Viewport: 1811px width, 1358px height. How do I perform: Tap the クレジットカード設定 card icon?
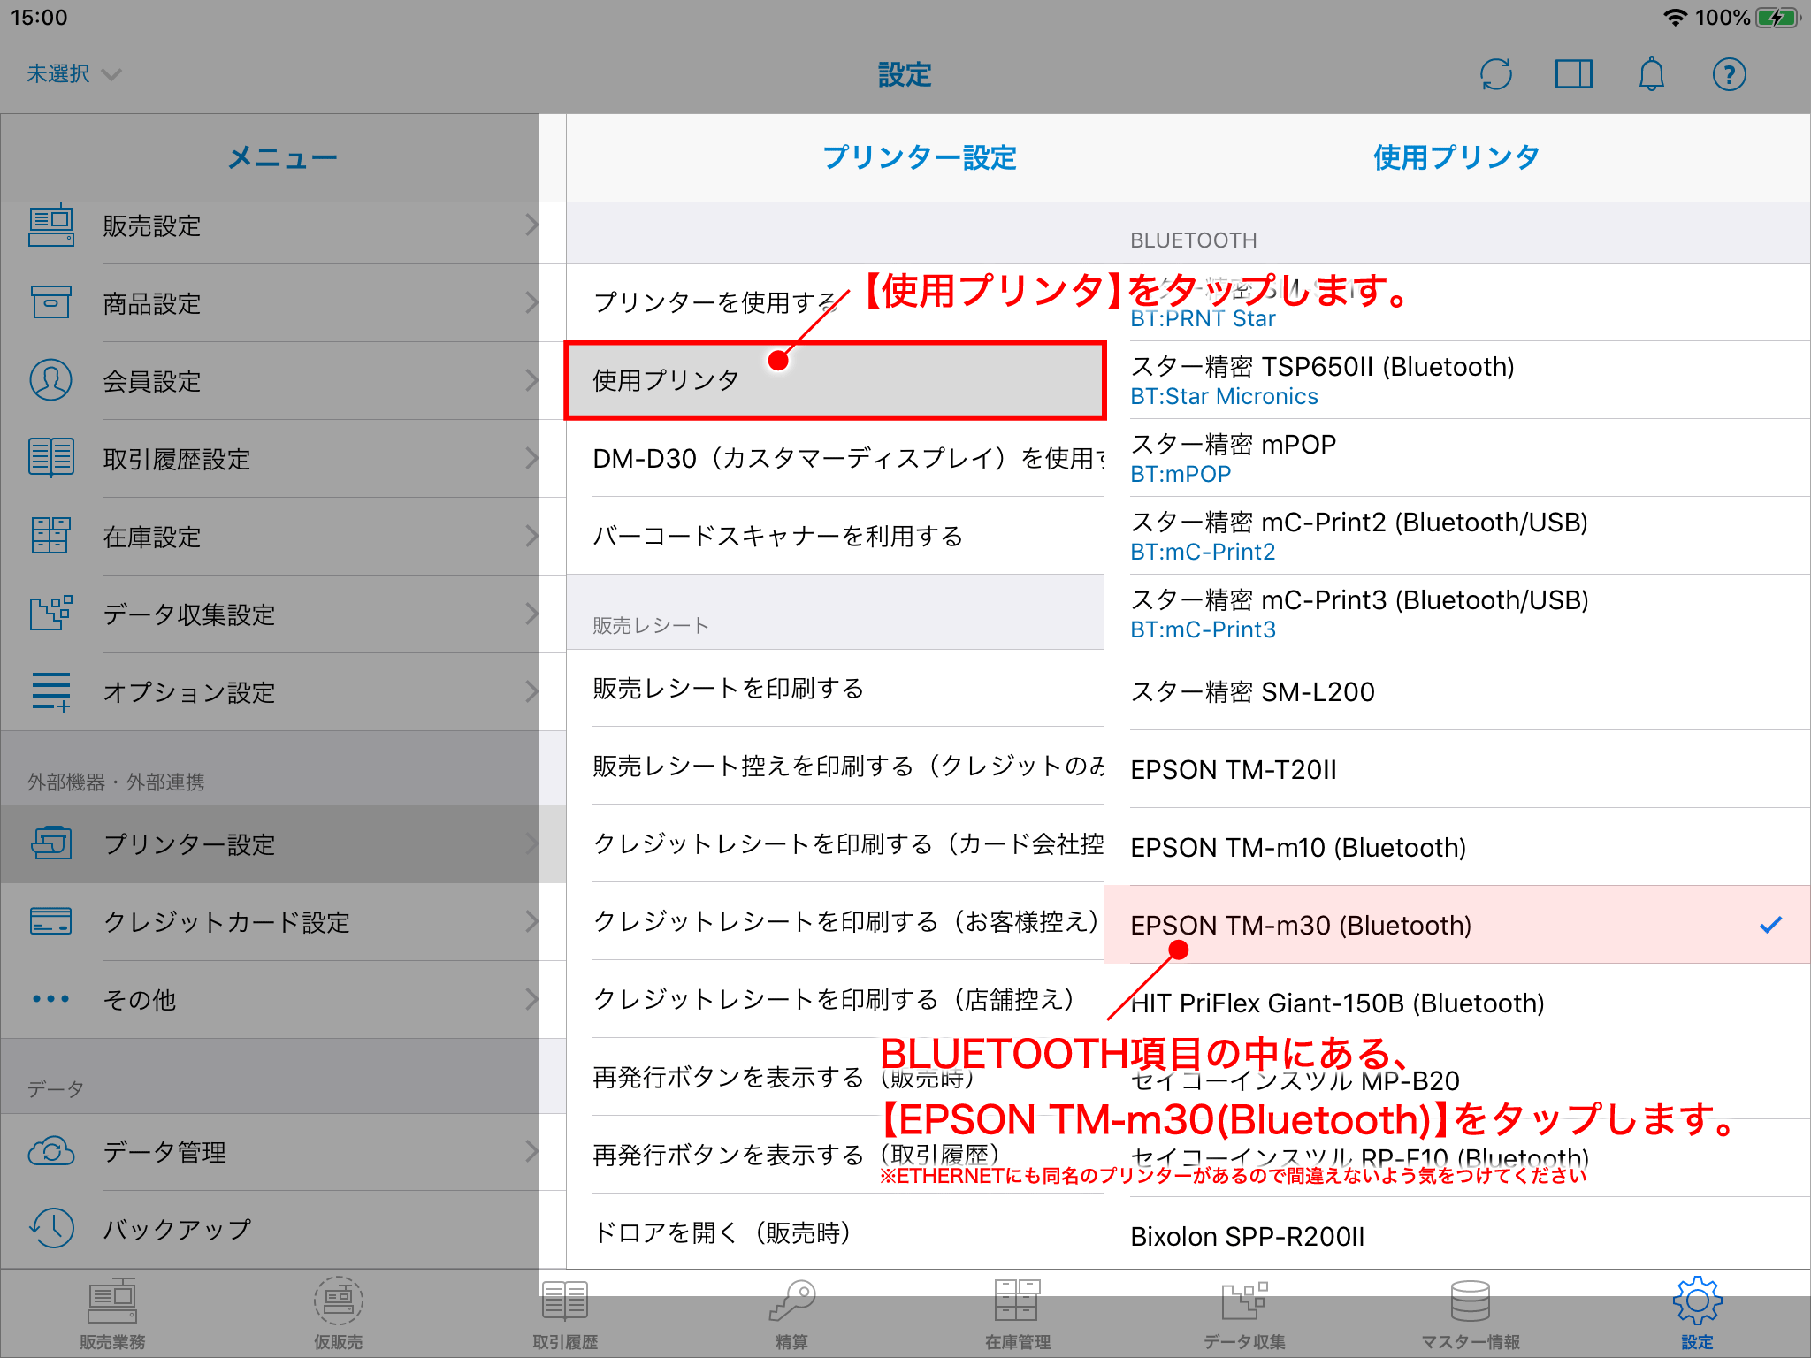pos(51,921)
